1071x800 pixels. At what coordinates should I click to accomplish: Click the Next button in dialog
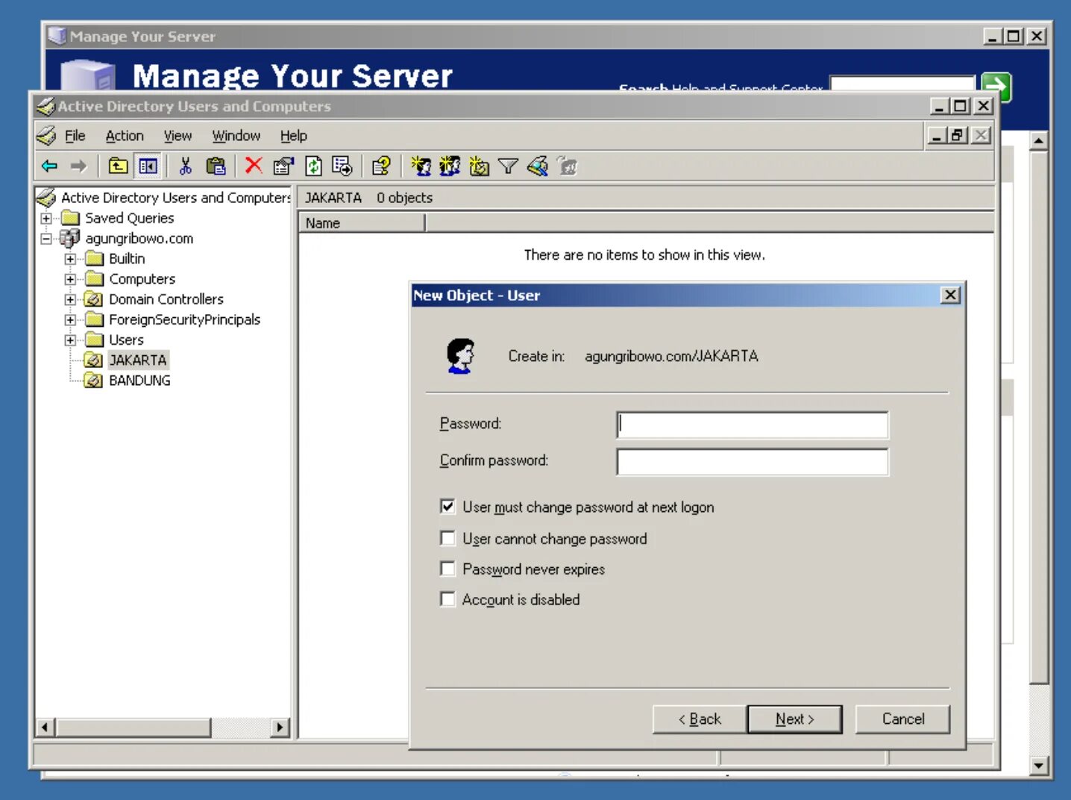(x=794, y=719)
